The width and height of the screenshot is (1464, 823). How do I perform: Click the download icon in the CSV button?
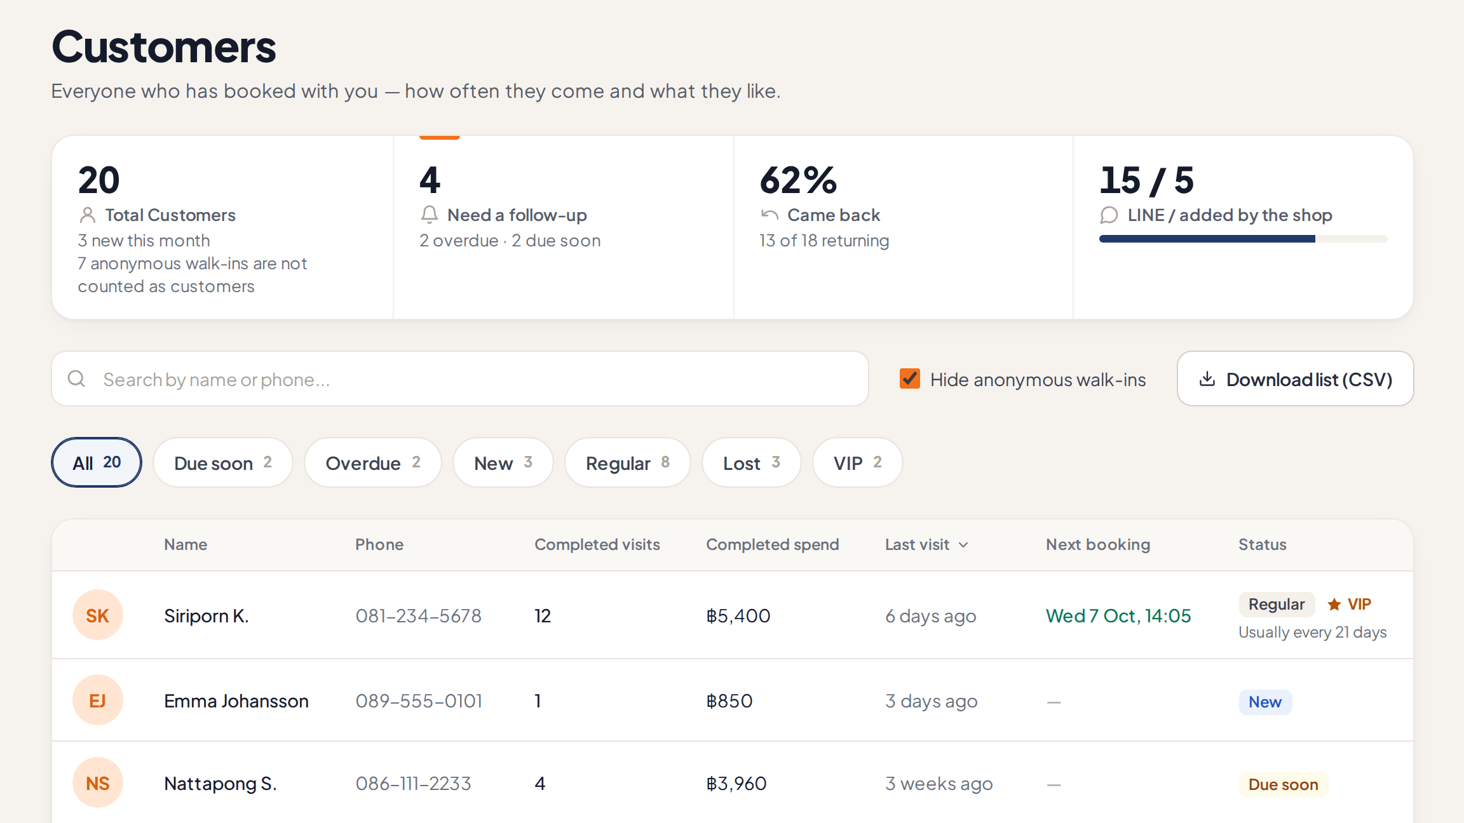pos(1207,379)
